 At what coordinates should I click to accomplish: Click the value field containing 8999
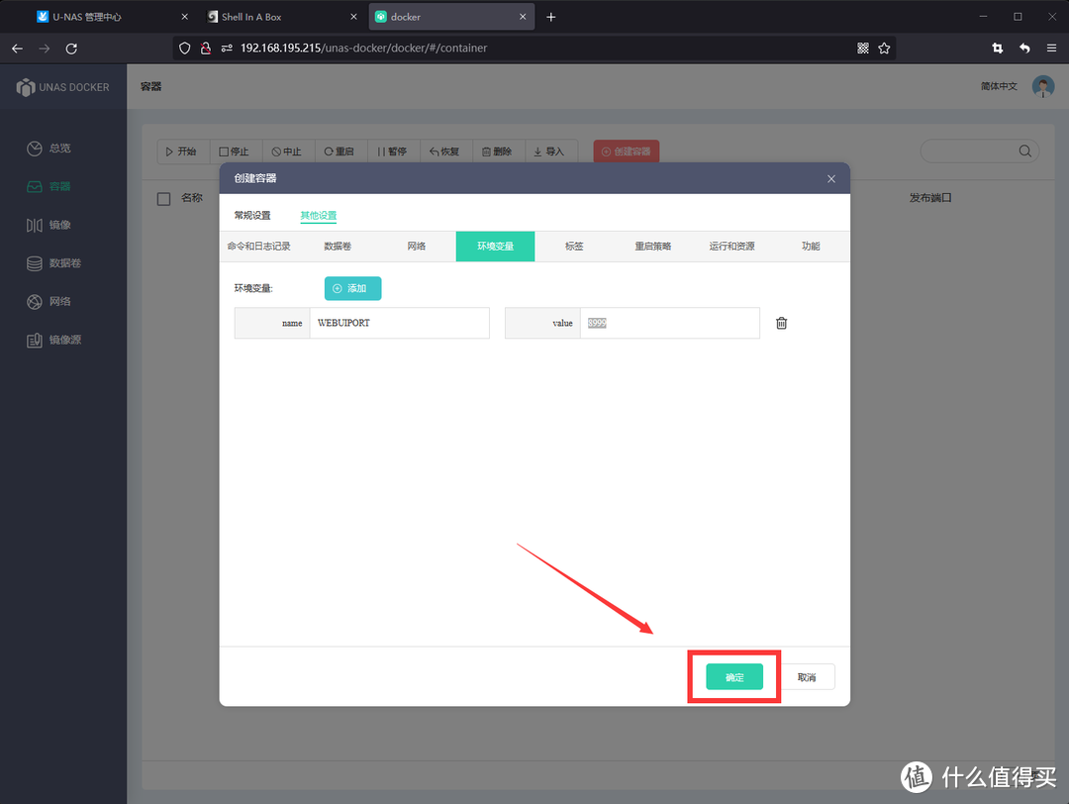tap(669, 323)
